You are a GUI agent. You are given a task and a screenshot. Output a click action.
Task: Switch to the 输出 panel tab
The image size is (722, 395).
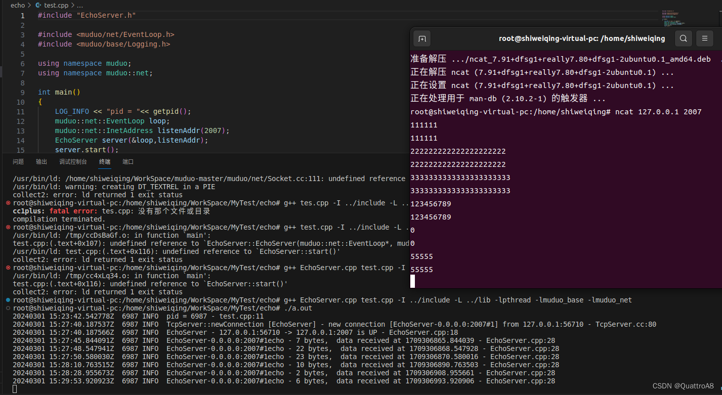point(41,162)
